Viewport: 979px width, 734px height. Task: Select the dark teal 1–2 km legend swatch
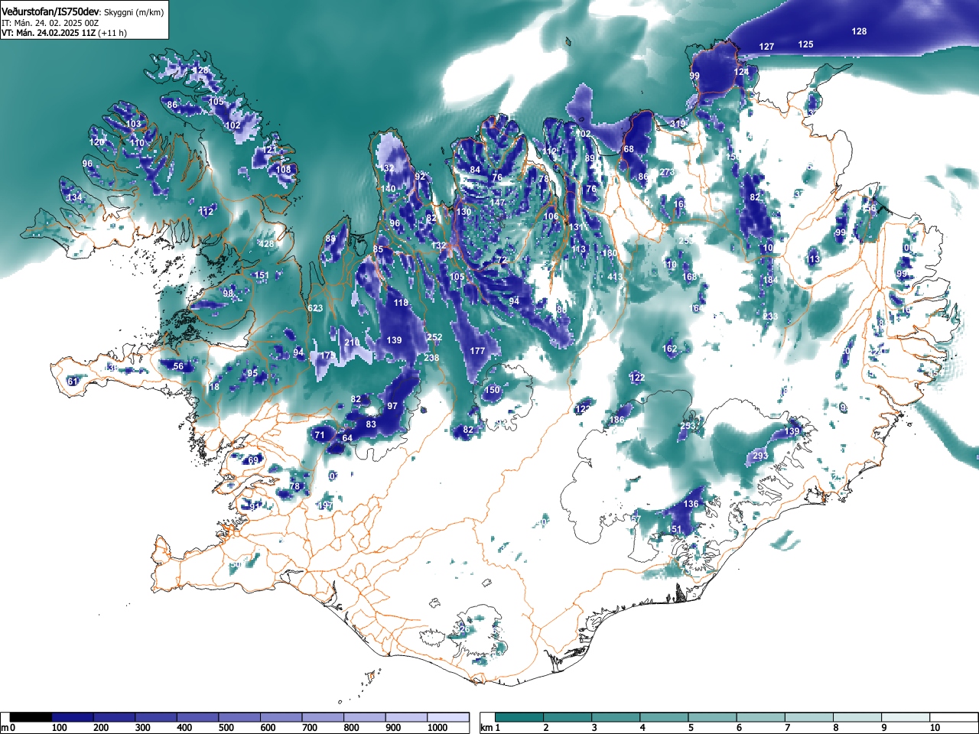(520, 717)
